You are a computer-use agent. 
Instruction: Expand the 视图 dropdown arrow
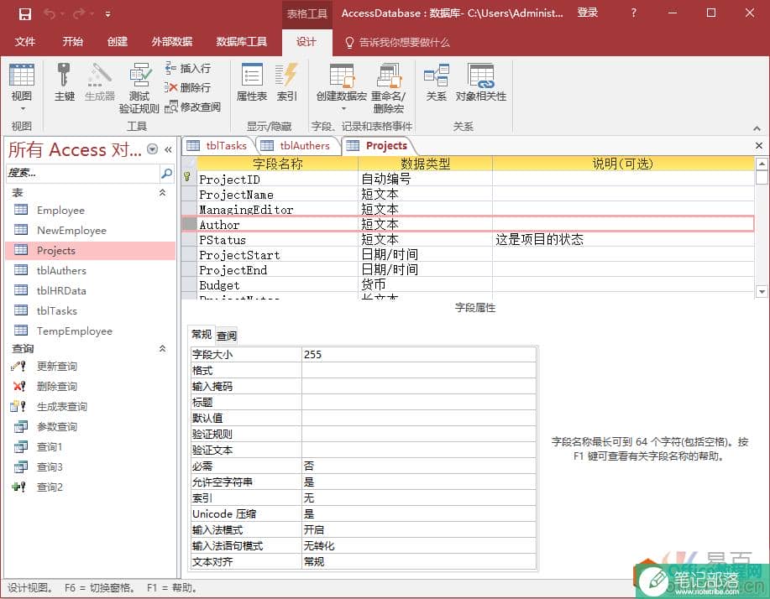tap(22, 108)
